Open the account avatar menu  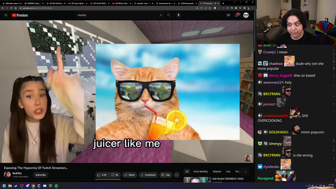246,15
